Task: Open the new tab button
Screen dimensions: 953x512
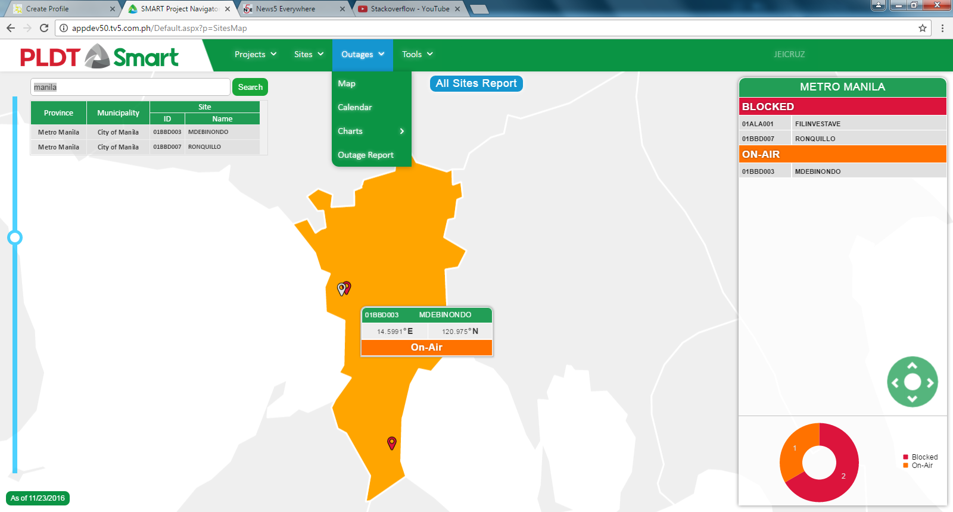Action: [479, 9]
